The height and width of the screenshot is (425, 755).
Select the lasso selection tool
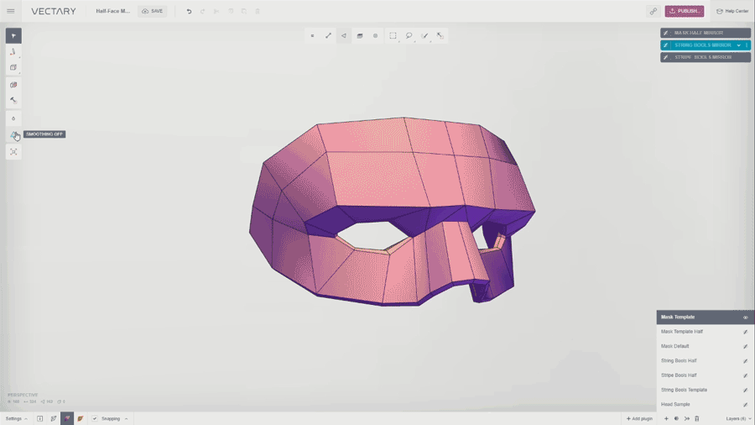[x=409, y=35]
